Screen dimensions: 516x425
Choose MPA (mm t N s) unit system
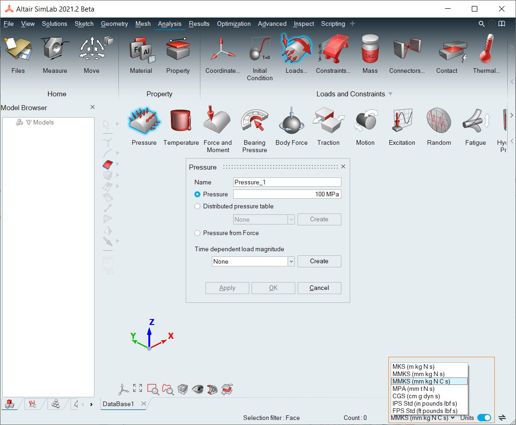(413, 389)
